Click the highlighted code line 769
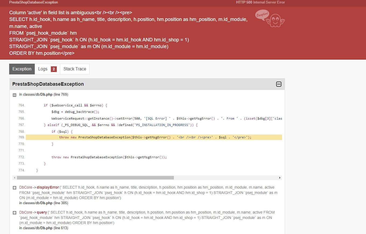Viewport: 366px width, 234px height. click(154, 137)
